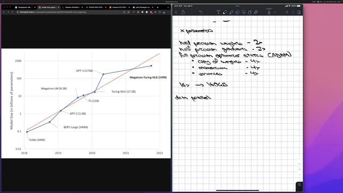Click the browser back arrow
Screen dimensions: 343x193
[x=4, y=12]
